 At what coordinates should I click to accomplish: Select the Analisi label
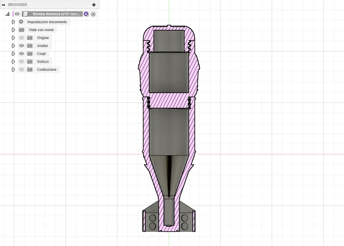pos(42,46)
